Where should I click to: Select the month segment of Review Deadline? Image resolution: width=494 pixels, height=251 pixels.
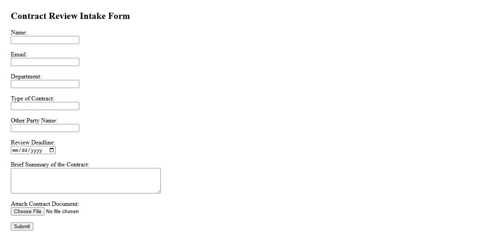15,150
